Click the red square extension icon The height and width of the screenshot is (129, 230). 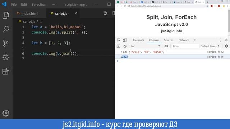click(219, 6)
